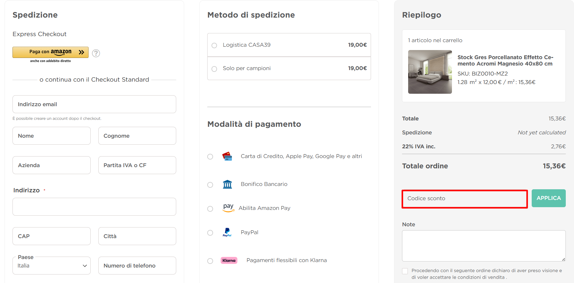This screenshot has height=283, width=574.
Task: Click the "1 articolo nel carrello" text
Action: [435, 40]
